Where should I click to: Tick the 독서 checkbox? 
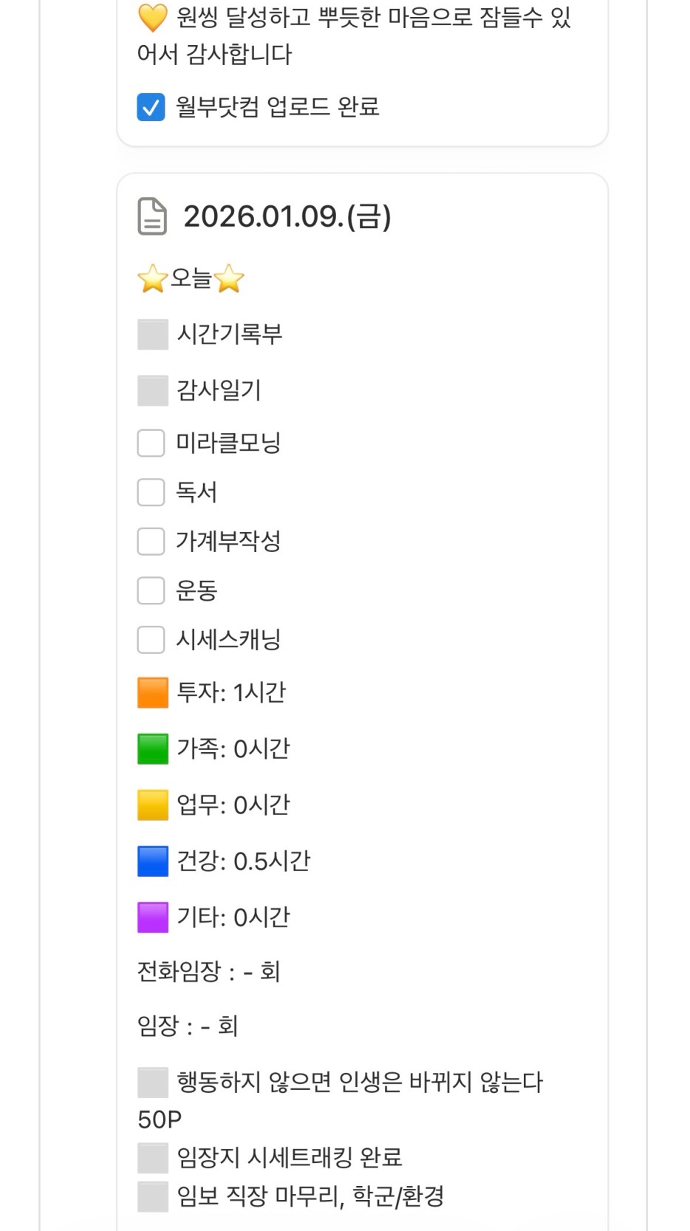(x=151, y=492)
